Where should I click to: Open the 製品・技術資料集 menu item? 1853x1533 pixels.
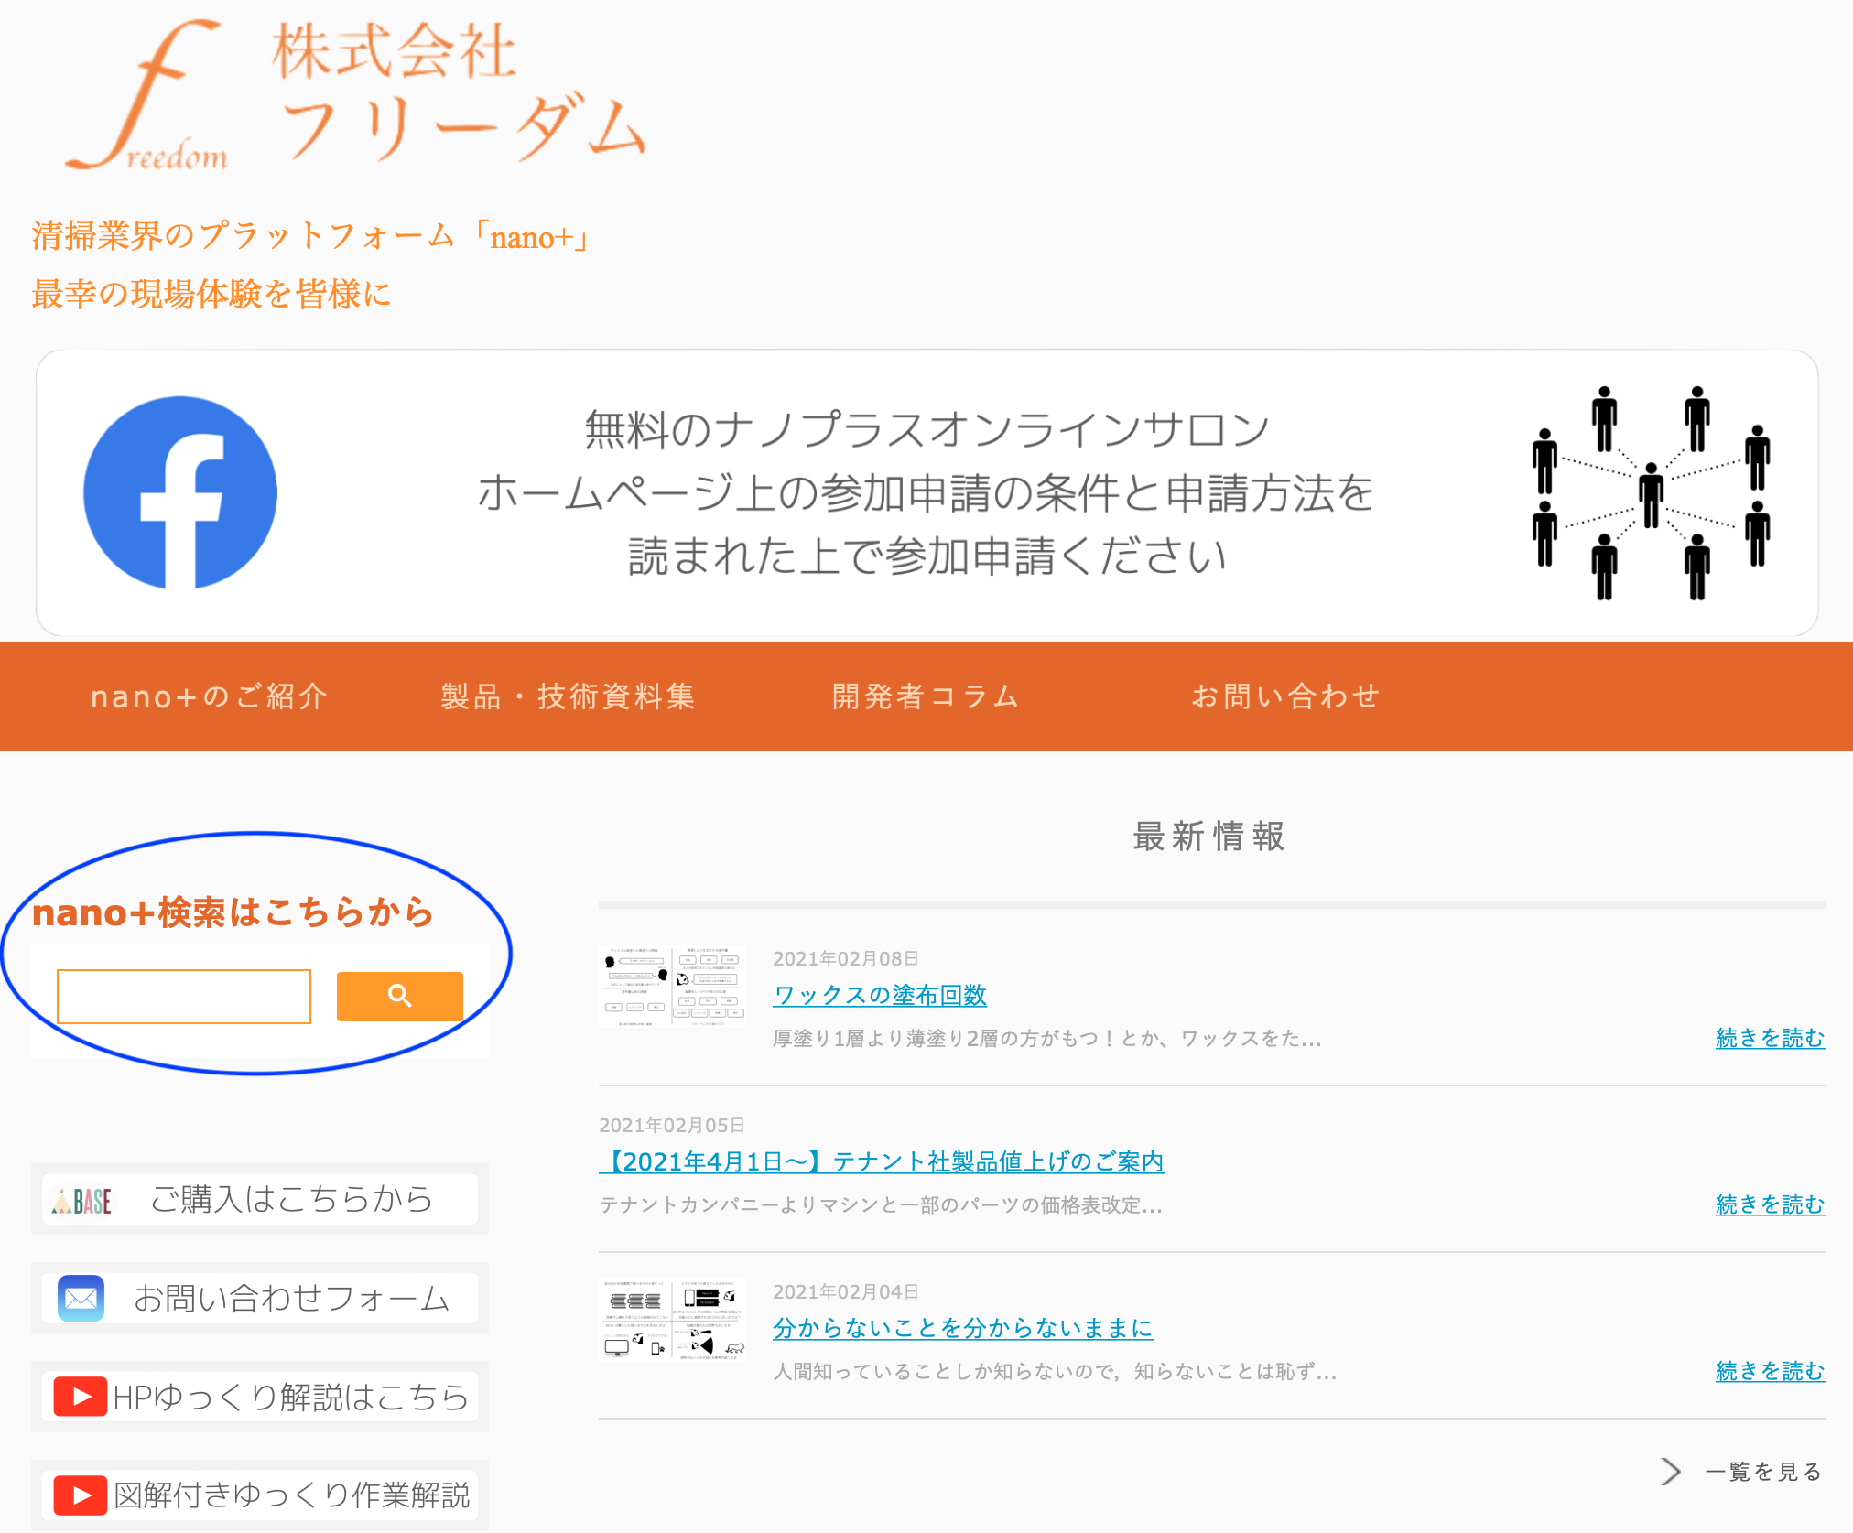coord(568,696)
